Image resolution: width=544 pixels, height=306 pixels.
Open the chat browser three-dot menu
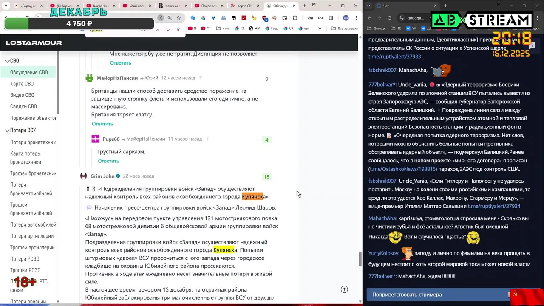click(x=537, y=18)
